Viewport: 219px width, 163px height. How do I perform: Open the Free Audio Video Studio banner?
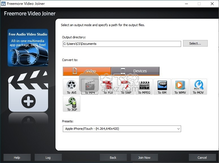point(28,48)
